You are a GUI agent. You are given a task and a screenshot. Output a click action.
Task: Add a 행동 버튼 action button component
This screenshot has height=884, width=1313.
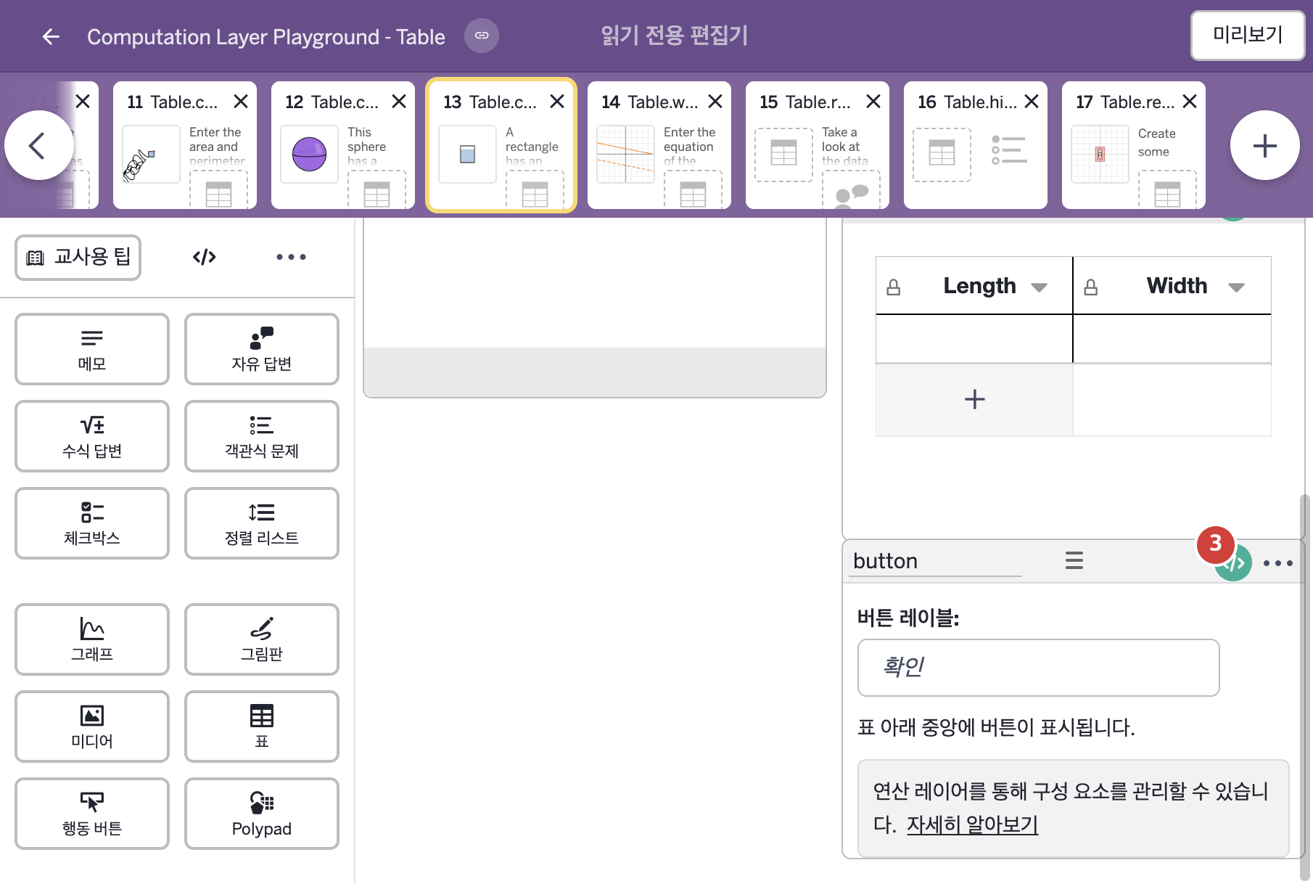tap(92, 814)
